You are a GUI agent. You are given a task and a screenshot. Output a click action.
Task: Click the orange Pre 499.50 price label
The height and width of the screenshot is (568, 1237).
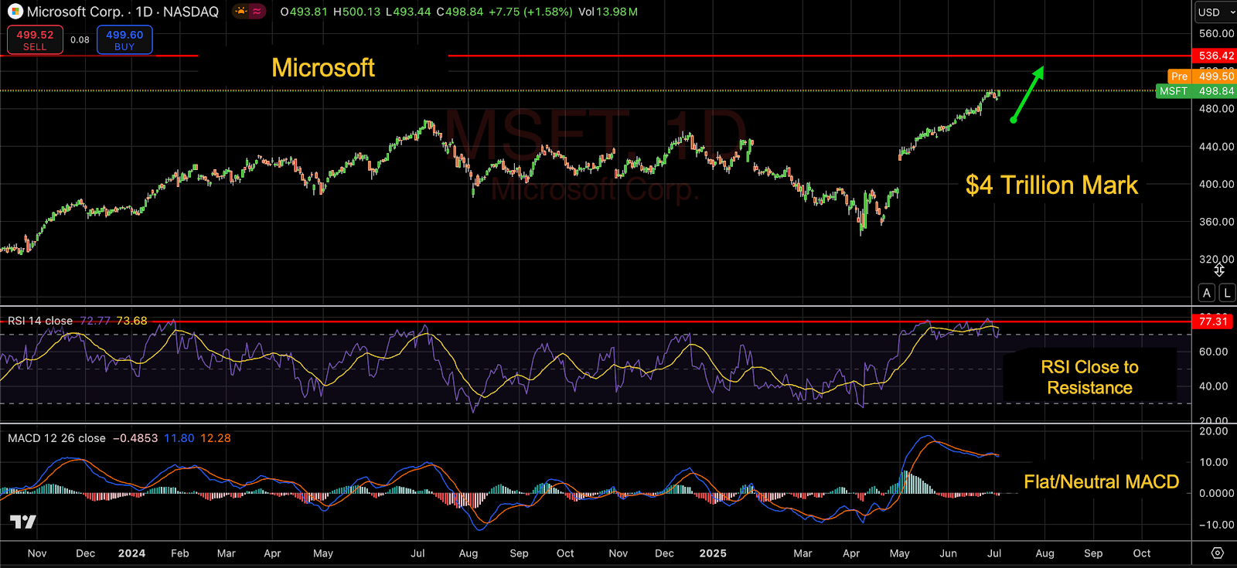(1201, 77)
